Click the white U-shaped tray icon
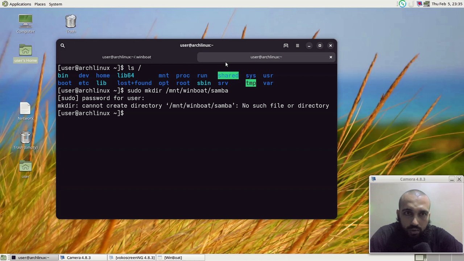The image size is (464, 261). coord(411,4)
